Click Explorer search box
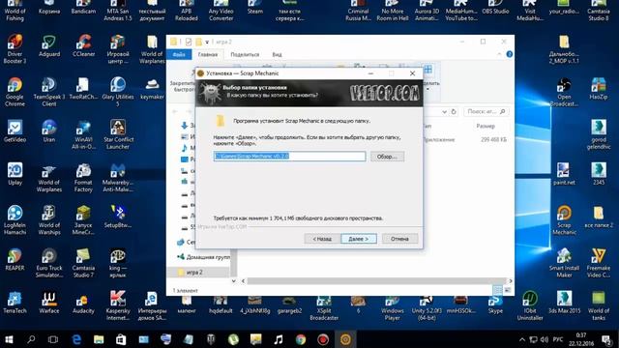The height and width of the screenshot is (348, 619). pos(486,112)
